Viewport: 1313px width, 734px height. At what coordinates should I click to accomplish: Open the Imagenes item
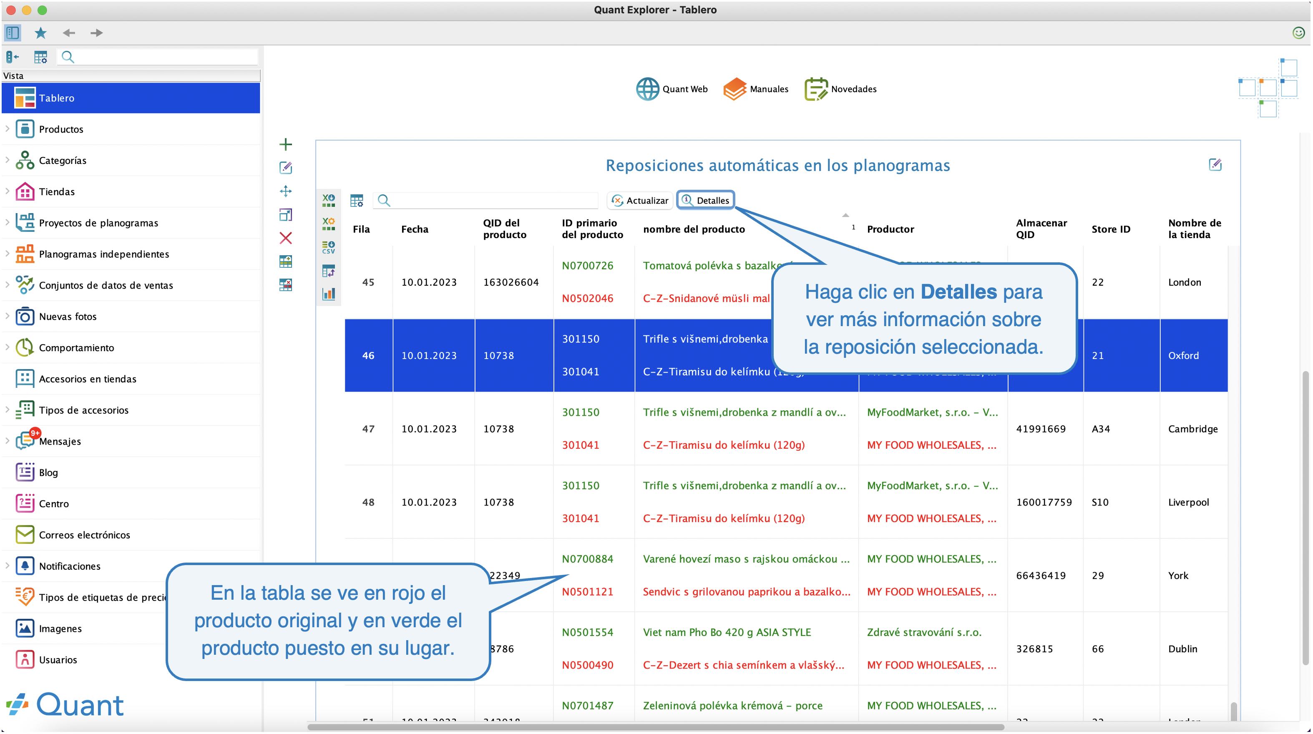click(84, 628)
